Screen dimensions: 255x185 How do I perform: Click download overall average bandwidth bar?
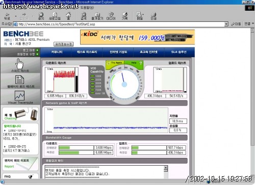pyautogui.click(x=76, y=148)
